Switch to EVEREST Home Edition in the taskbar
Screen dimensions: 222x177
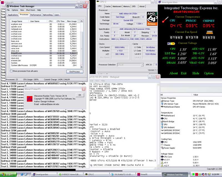pos(70,175)
